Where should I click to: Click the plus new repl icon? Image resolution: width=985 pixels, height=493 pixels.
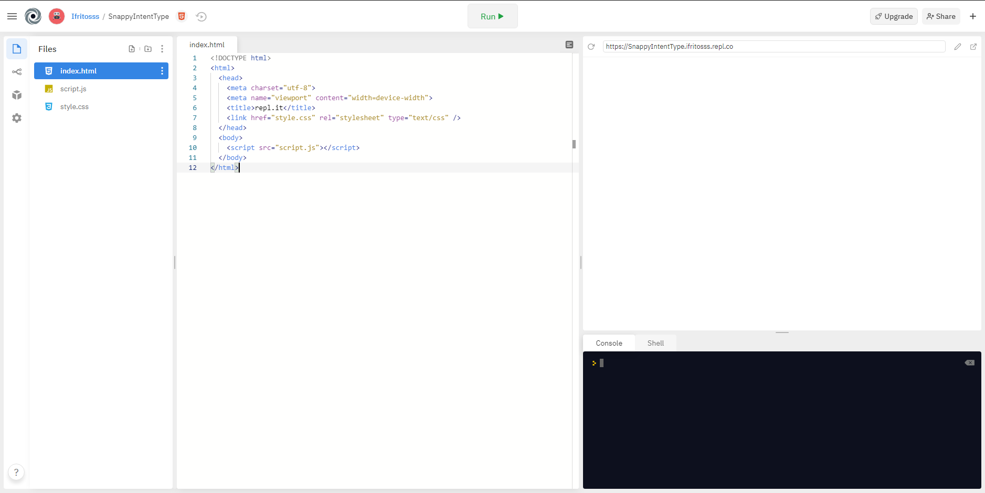(973, 16)
